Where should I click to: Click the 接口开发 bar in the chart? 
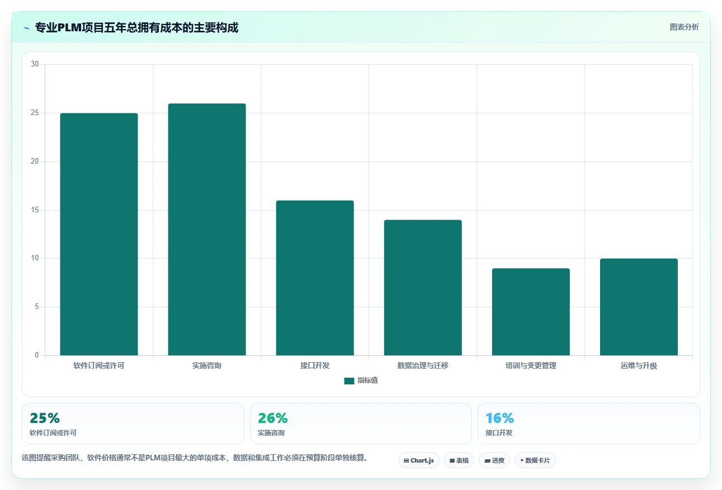(x=315, y=278)
